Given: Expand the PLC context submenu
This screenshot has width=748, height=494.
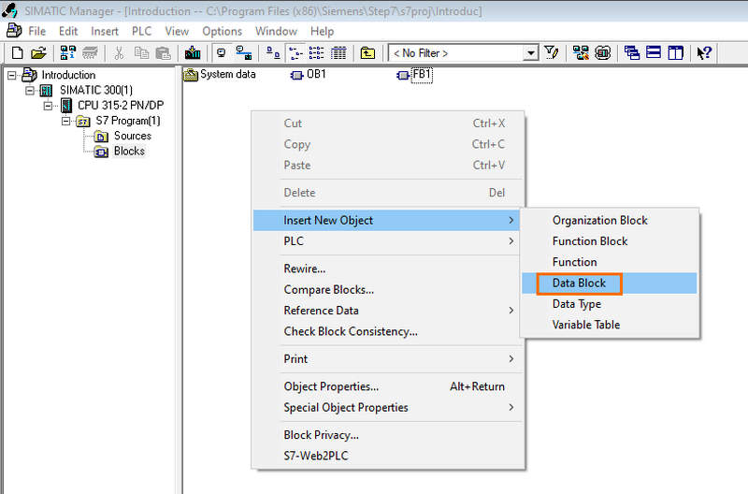Looking at the screenshot, I should (386, 241).
